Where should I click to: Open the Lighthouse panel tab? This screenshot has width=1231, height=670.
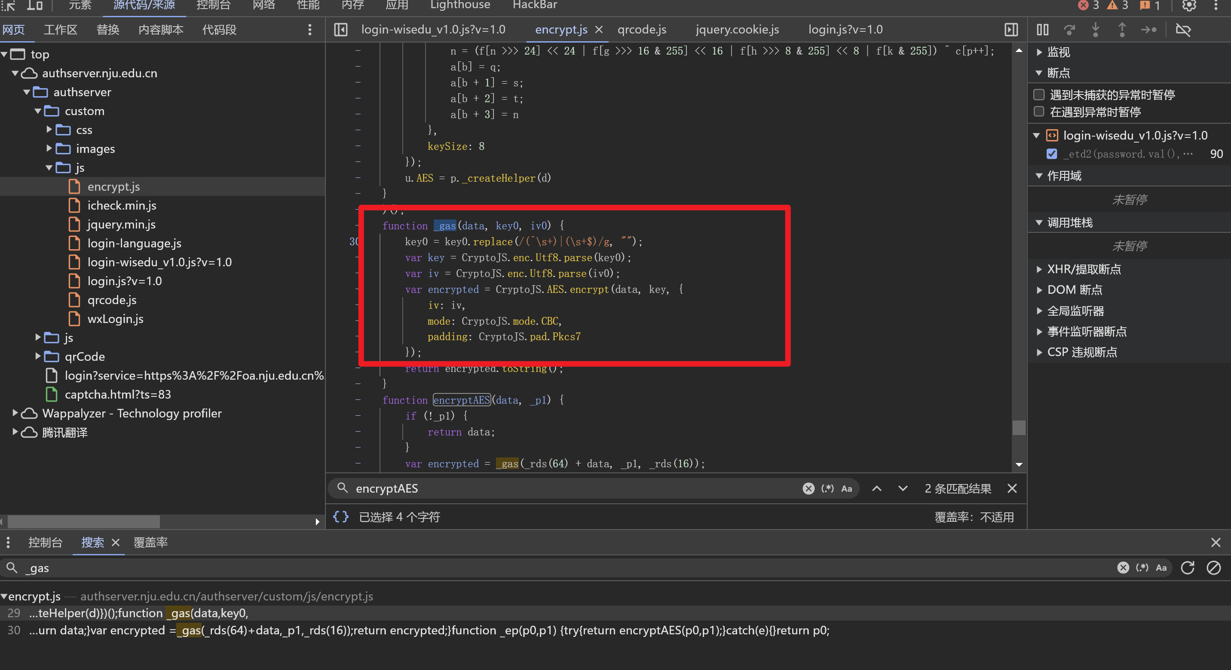click(460, 5)
